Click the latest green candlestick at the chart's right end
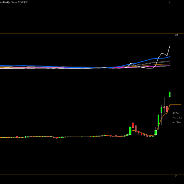Image resolution: width=184 pixels, height=184 pixels. click(170, 94)
